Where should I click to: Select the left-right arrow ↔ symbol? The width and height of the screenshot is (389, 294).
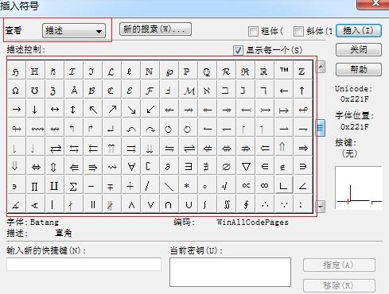pyautogui.click(x=54, y=109)
